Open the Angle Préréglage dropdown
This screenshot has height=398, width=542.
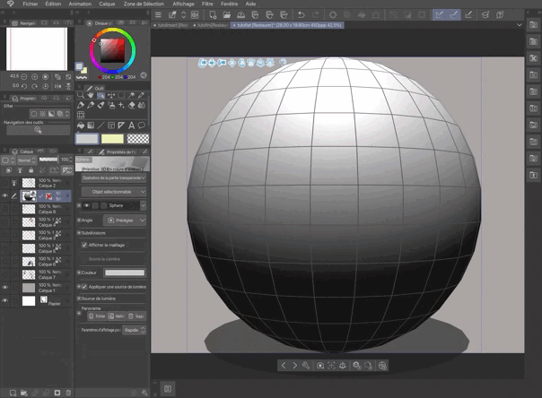(x=126, y=219)
